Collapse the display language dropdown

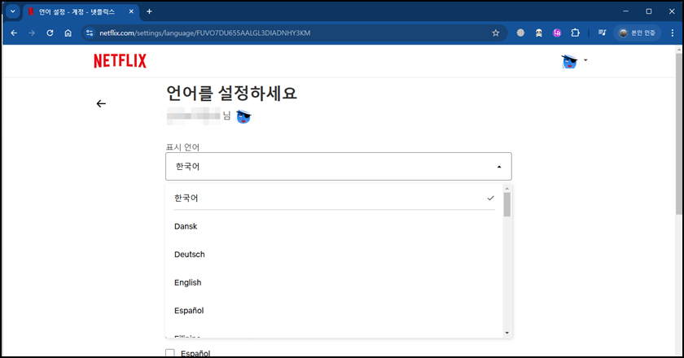[x=339, y=167]
